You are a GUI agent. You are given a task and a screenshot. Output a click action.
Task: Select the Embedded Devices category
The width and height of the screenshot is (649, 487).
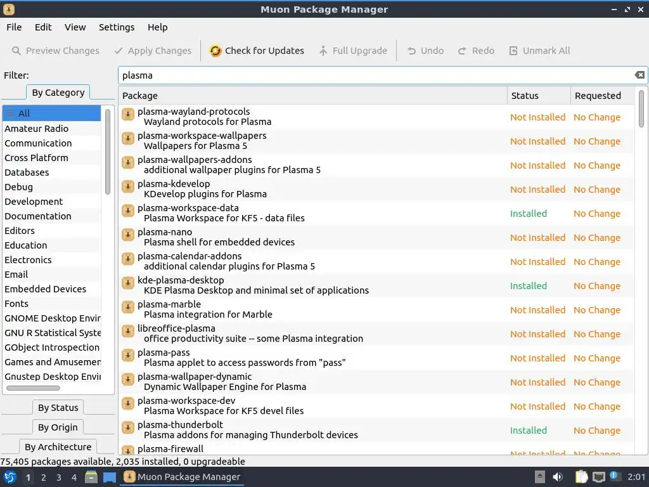click(52, 289)
